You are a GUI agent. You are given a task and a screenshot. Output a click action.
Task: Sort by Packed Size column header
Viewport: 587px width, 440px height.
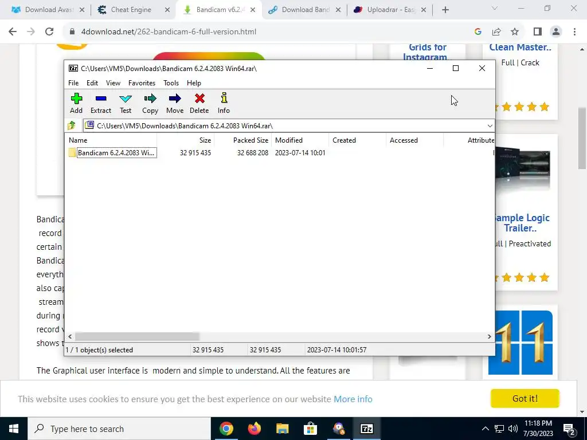243,140
